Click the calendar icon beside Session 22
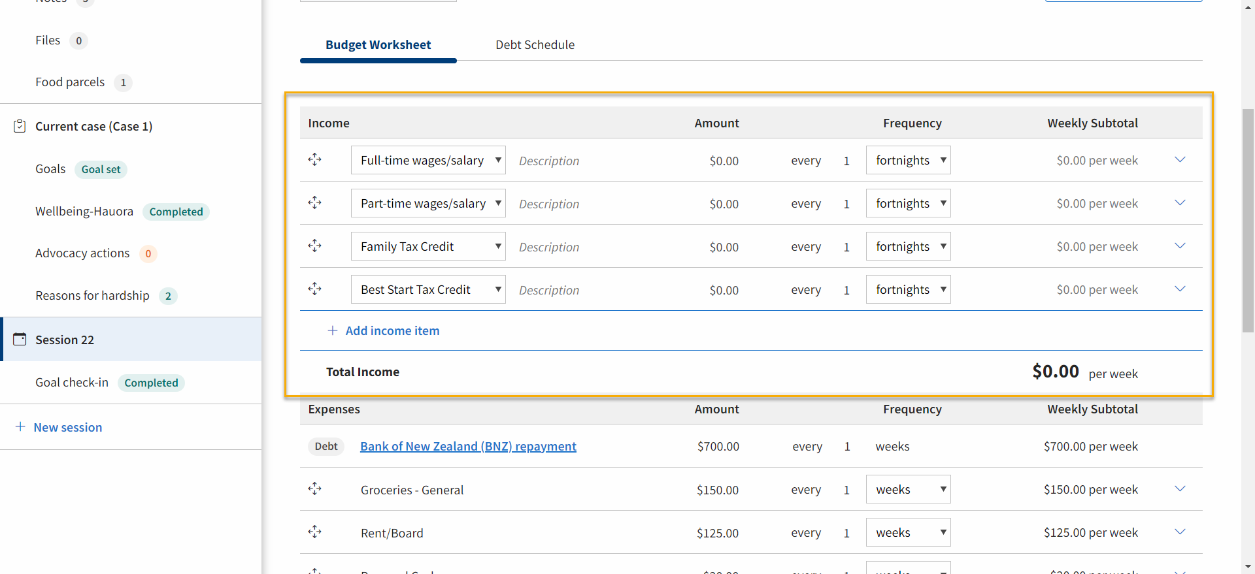The height and width of the screenshot is (574, 1255). pyautogui.click(x=20, y=339)
